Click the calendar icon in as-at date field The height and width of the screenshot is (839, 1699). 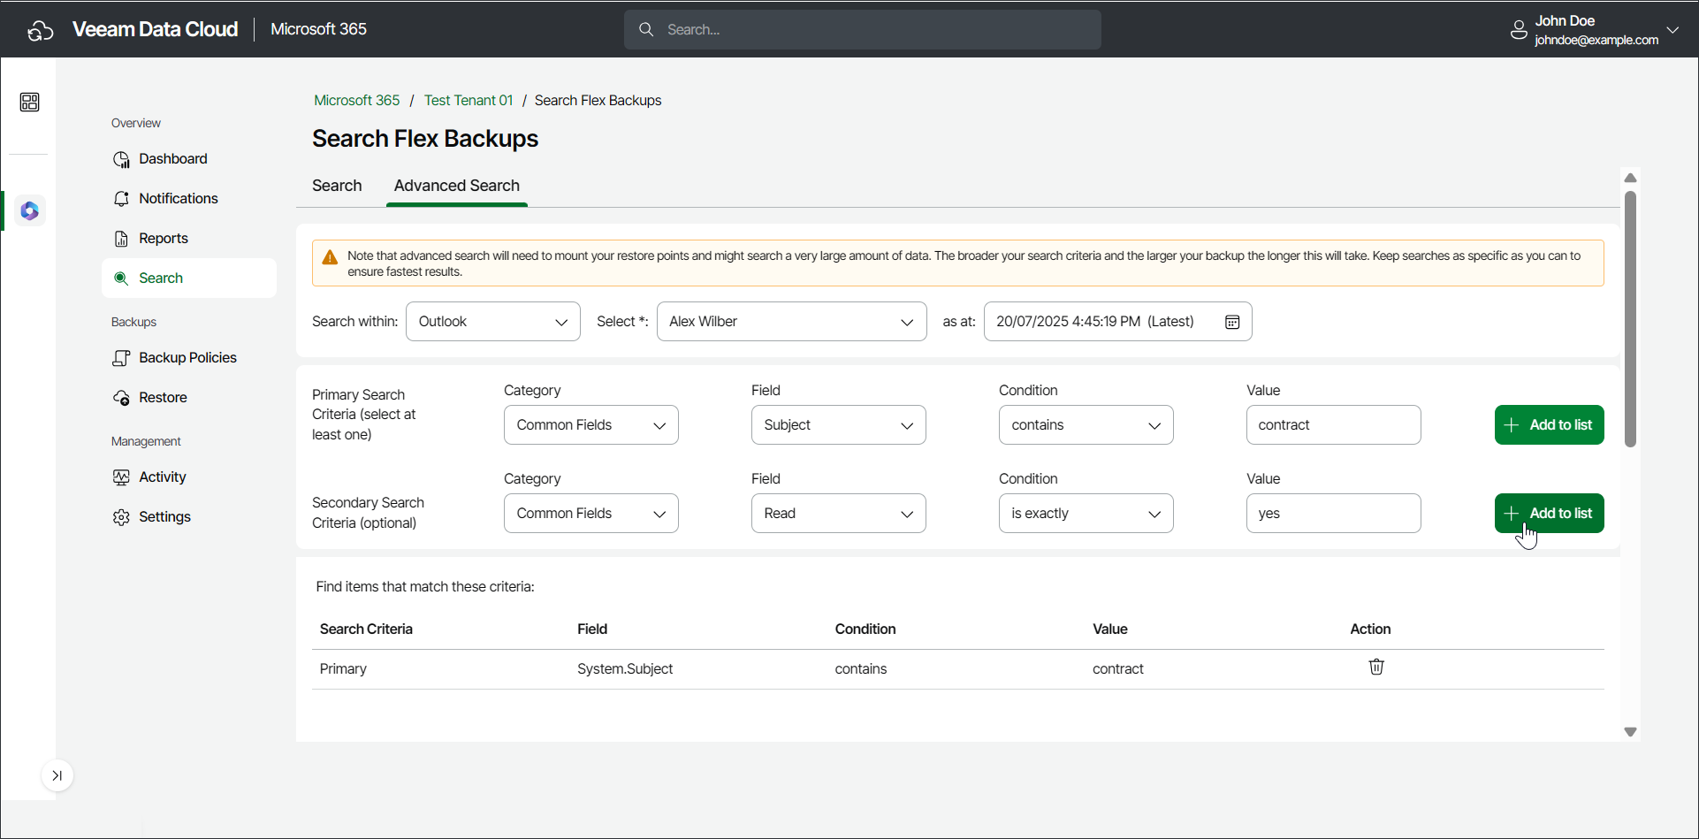pos(1232,322)
